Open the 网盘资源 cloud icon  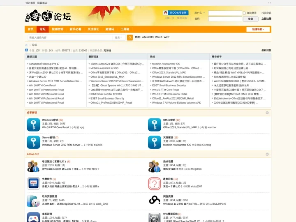155,200
